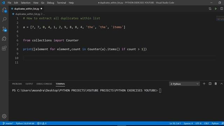Split the terminal panel
The width and height of the screenshot is (224, 126).
pos(210,84)
